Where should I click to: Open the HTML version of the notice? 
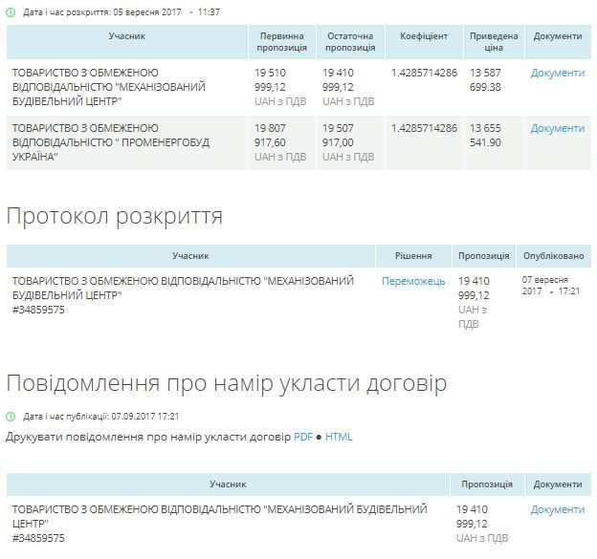[x=339, y=437]
